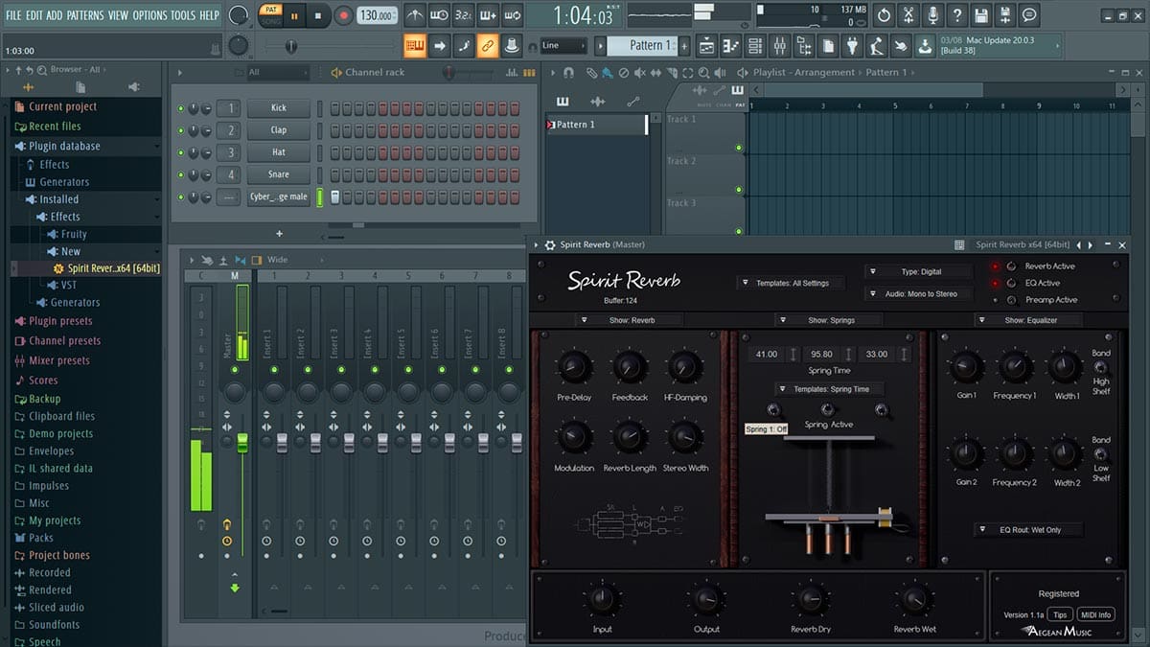1150x647 pixels.
Task: Click the undo history icon
Action: [884, 15]
